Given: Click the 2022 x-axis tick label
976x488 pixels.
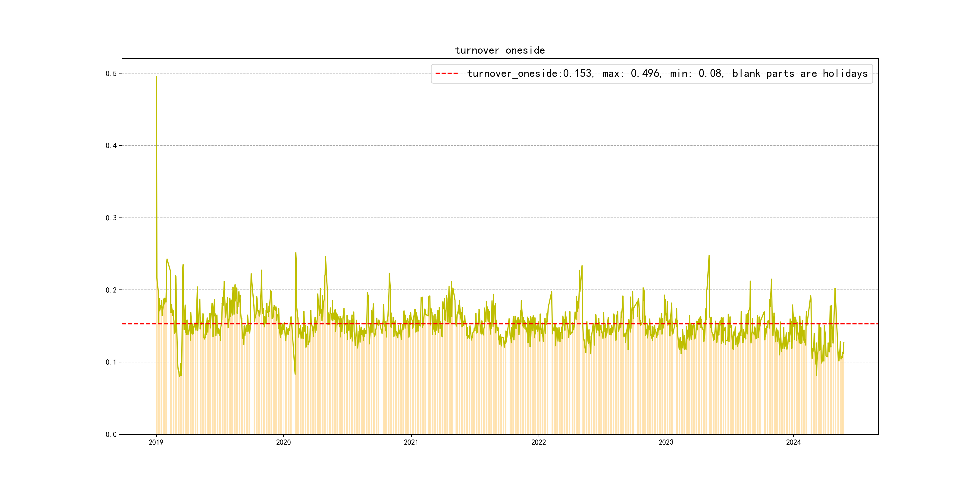Looking at the screenshot, I should (538, 442).
